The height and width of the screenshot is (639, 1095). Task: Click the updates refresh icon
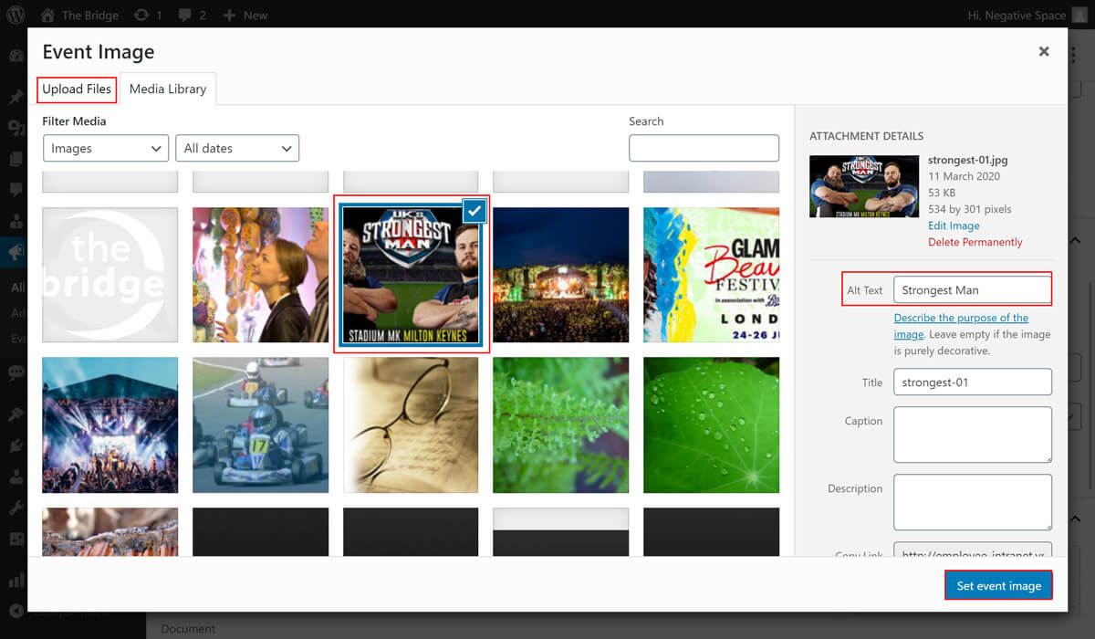141,15
